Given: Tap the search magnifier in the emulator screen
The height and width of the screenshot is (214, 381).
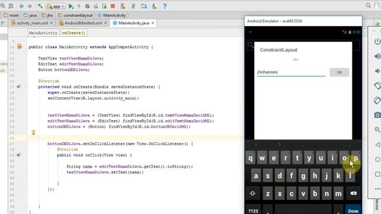Looking at the screenshot, I should point(250,45).
